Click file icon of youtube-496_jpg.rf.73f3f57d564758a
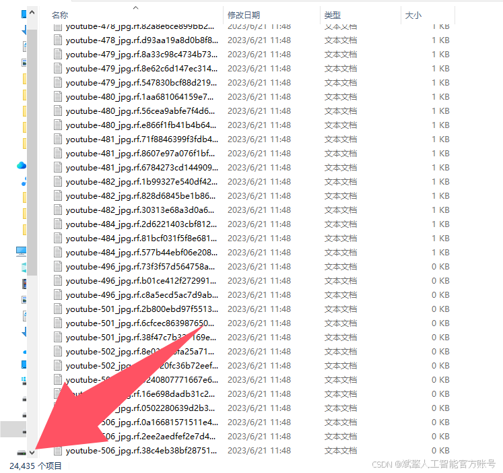The width and height of the screenshot is (503, 473). 58,266
